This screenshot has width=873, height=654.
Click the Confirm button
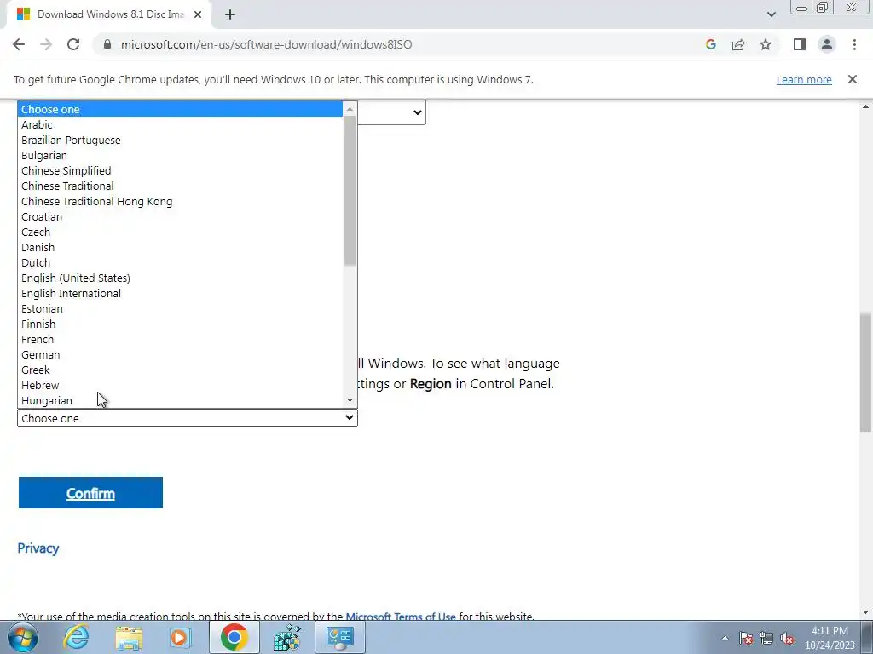coord(90,493)
